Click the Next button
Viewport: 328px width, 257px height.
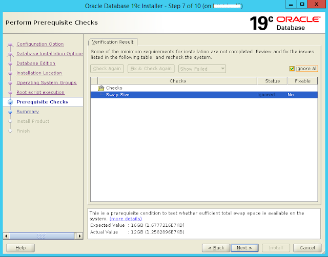[x=244, y=248]
